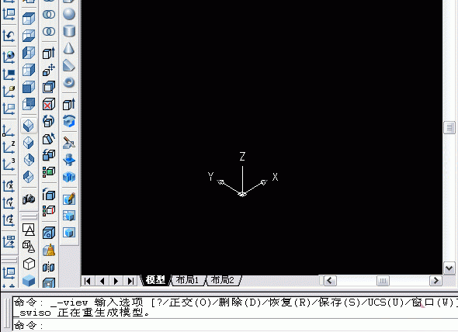Switch to the 模型 tab
Image resolution: width=458 pixels, height=332 pixels.
point(155,280)
